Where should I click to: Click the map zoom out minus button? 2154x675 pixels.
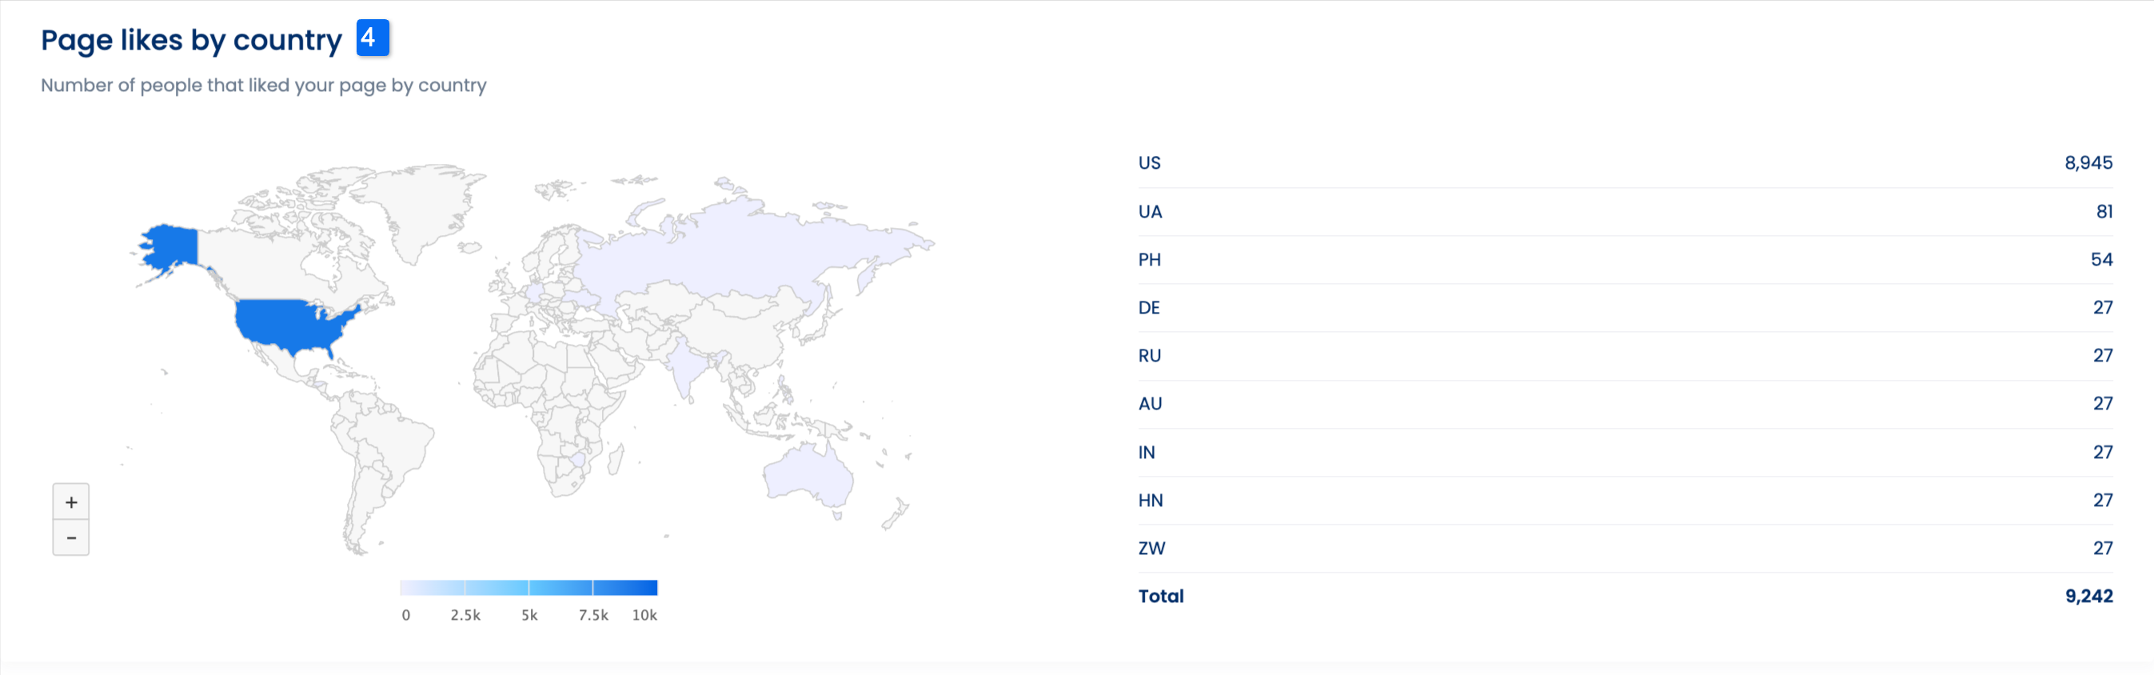coord(71,537)
